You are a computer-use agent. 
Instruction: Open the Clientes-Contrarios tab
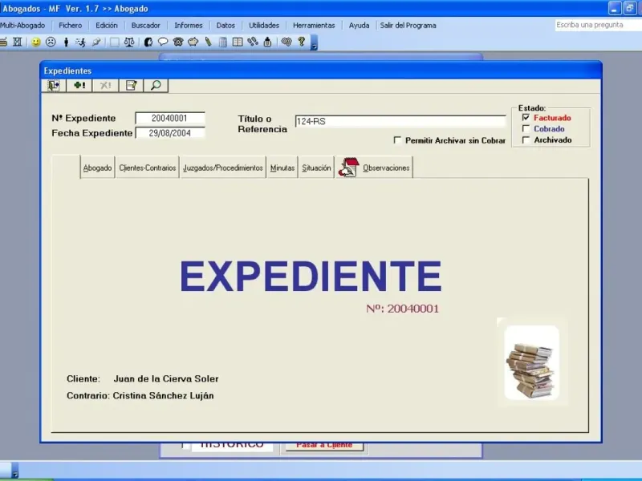[x=148, y=168]
